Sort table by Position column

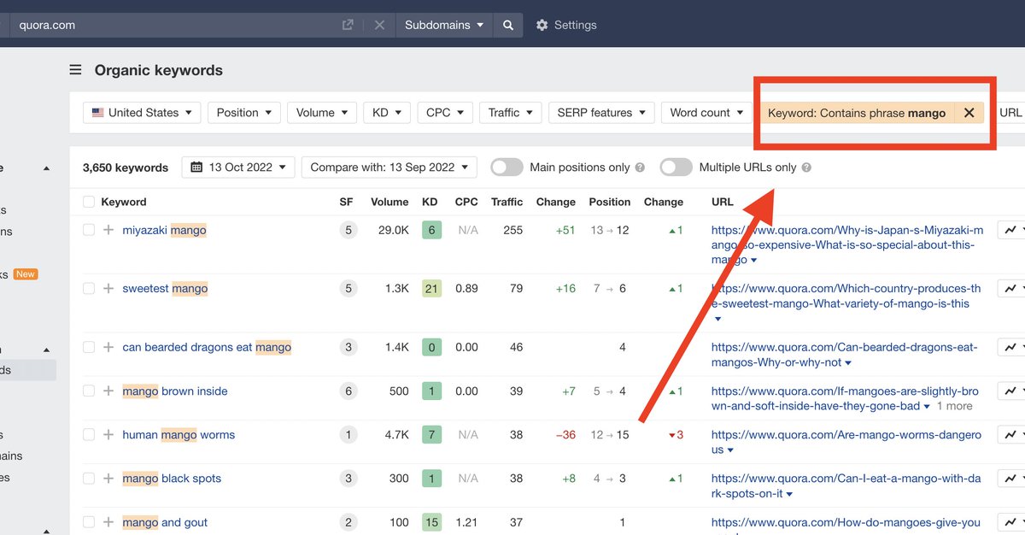[610, 202]
